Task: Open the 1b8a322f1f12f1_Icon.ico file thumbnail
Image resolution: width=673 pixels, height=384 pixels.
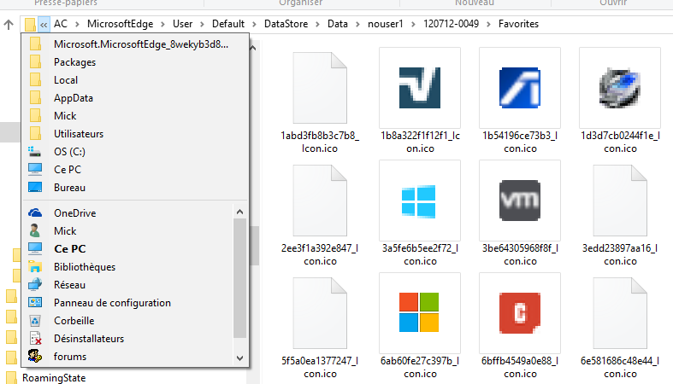Action: tap(420, 88)
